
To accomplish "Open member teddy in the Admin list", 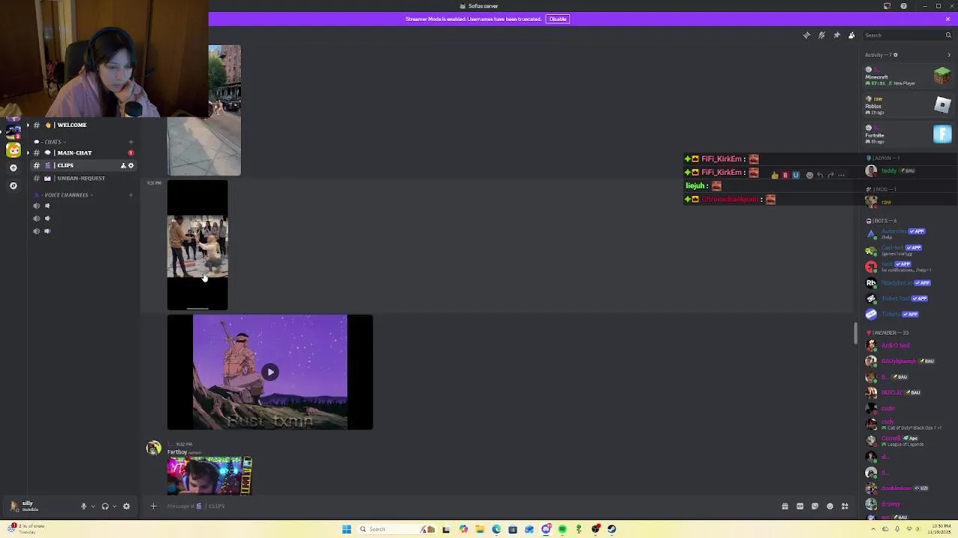I will pos(908,170).
